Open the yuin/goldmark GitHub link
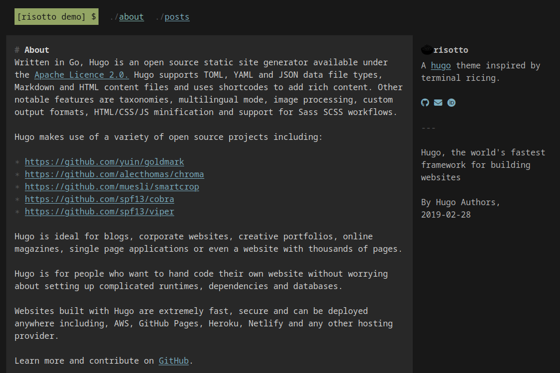560x373 pixels. tap(104, 162)
